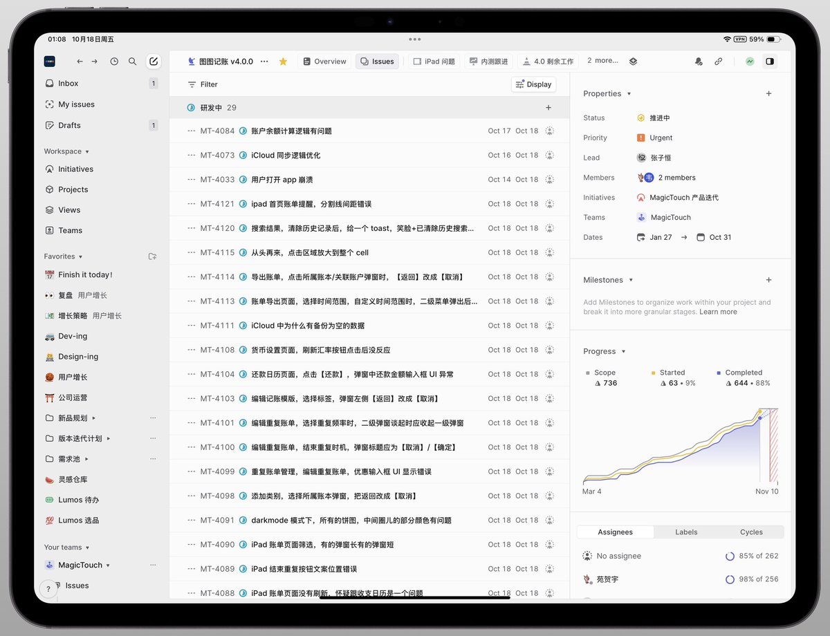The width and height of the screenshot is (830, 636).
Task: Set assignee for MT-4073
Action: 549,155
